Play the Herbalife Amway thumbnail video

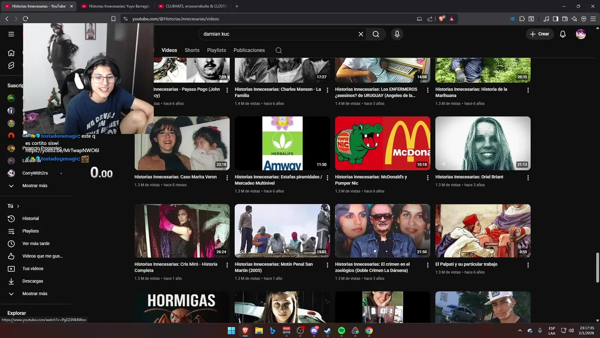coord(282,143)
